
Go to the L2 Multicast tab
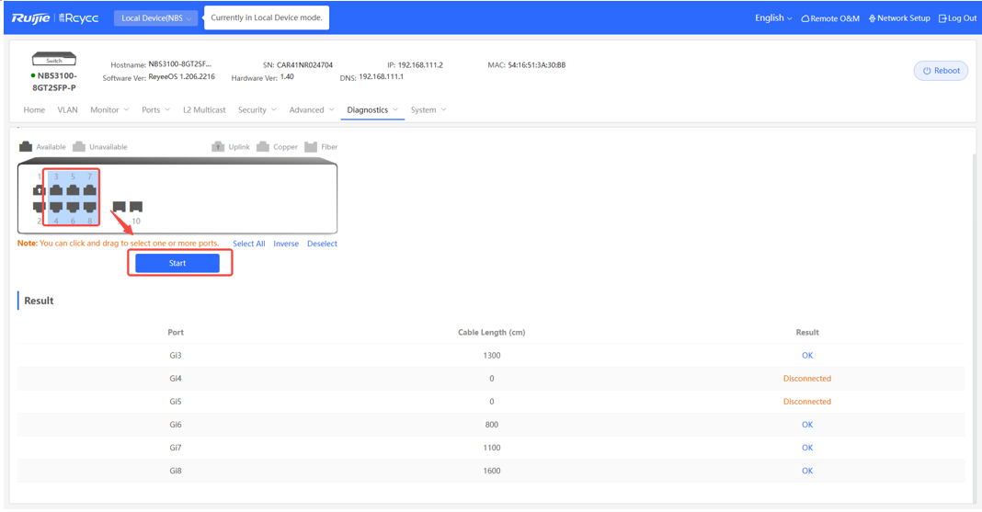pos(204,110)
